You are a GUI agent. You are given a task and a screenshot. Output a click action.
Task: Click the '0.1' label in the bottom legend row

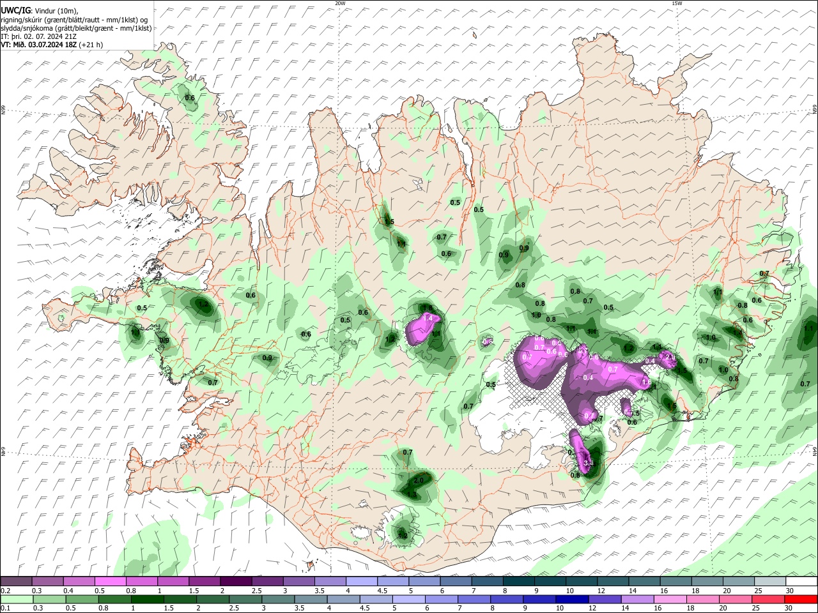pos(4,609)
